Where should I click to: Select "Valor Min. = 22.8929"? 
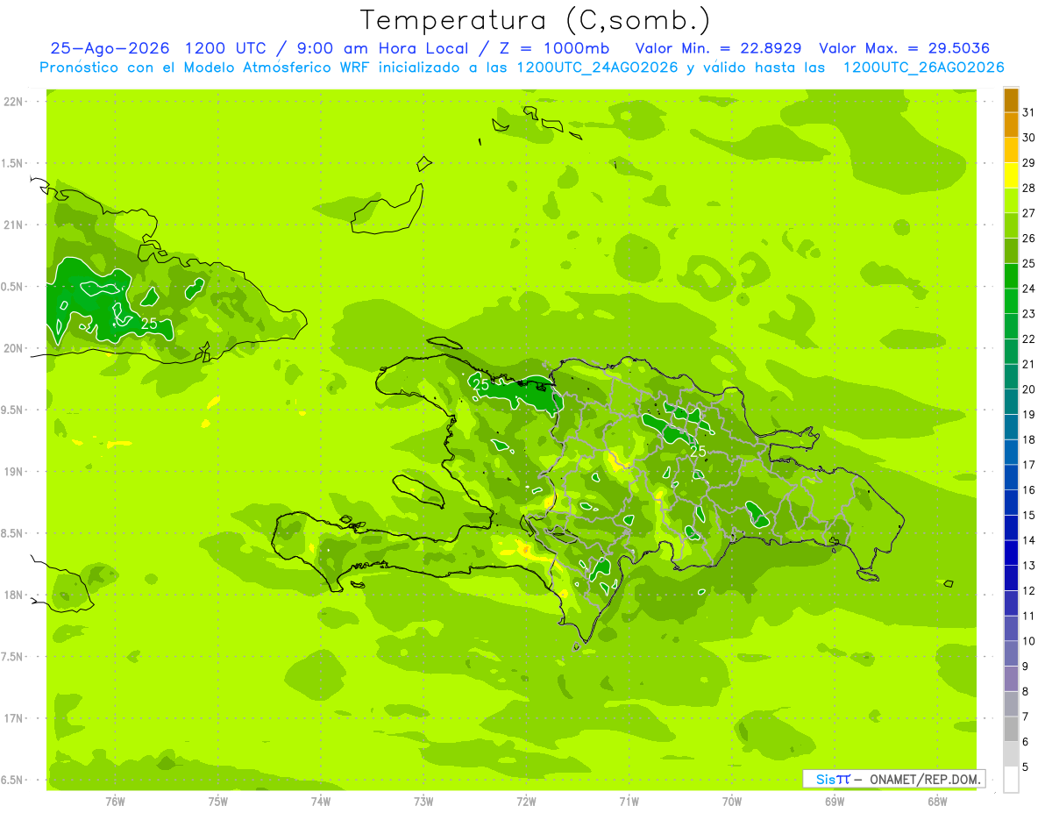[719, 47]
